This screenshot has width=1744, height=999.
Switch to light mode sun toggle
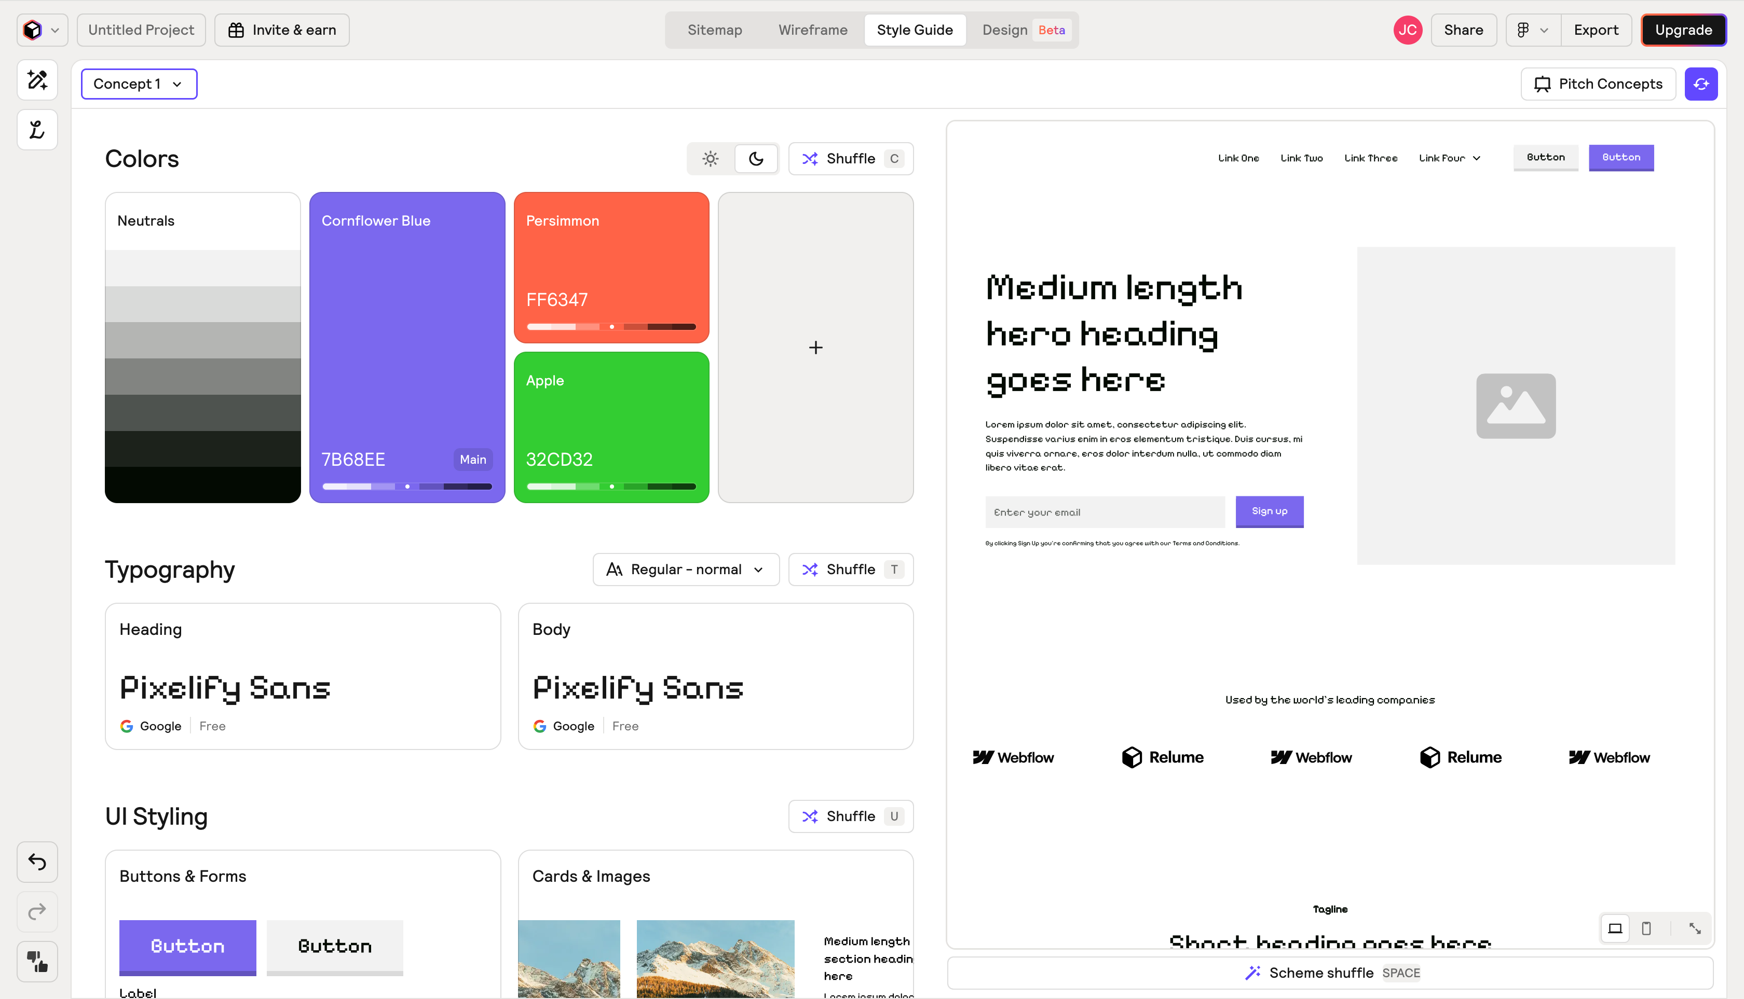coord(711,159)
